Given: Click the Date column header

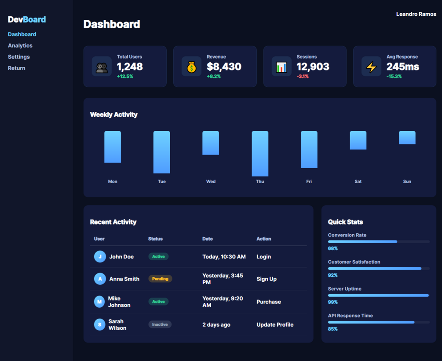Looking at the screenshot, I should 208,239.
